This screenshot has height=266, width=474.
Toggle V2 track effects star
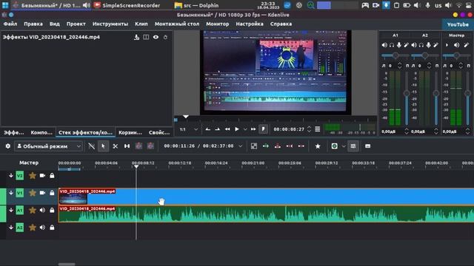pyautogui.click(x=33, y=175)
